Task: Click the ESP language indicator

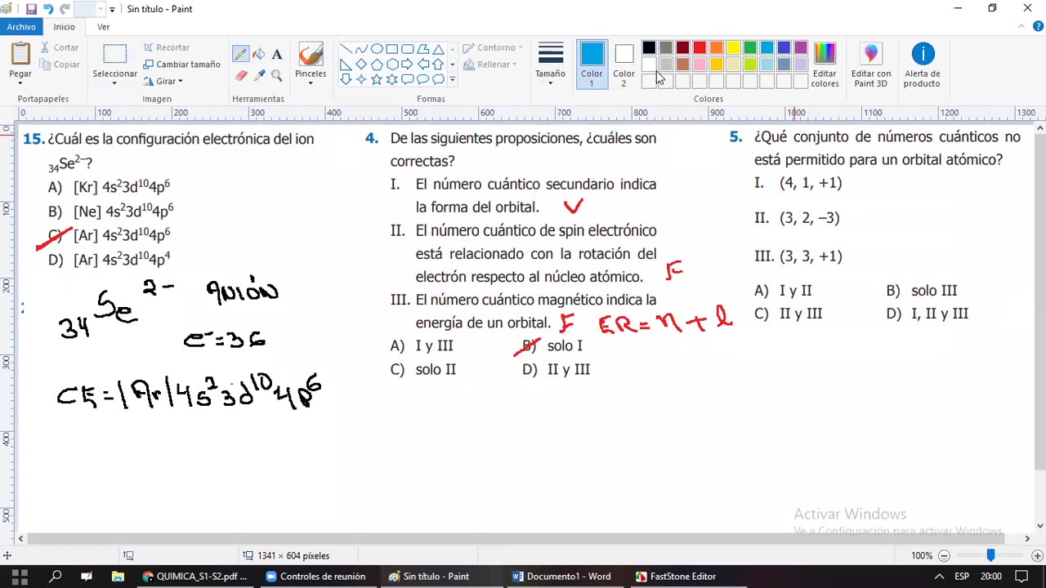Action: 962,577
